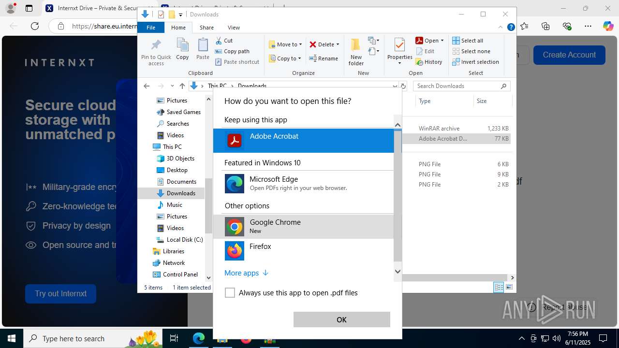Select This PC in navigation tree

[x=167, y=147]
